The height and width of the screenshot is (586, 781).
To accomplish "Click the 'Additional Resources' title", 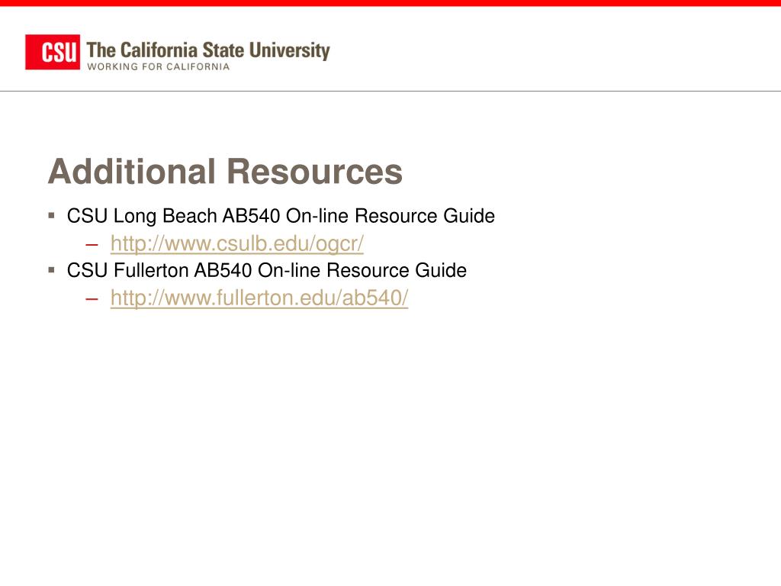I will (x=225, y=172).
